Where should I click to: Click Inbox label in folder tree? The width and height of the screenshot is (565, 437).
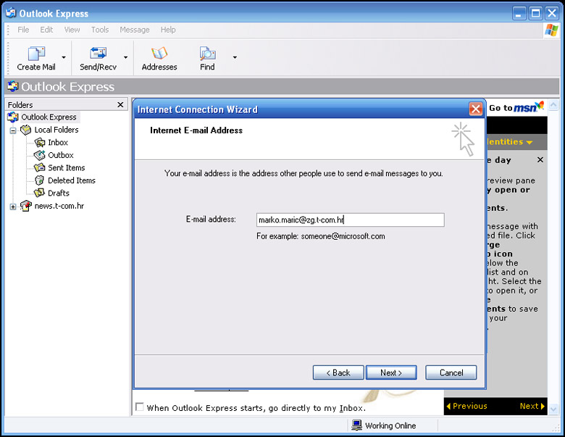(58, 143)
